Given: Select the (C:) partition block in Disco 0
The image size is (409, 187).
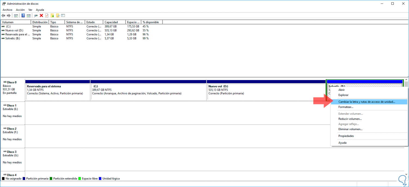Looking at the screenshot, I should point(148,90).
